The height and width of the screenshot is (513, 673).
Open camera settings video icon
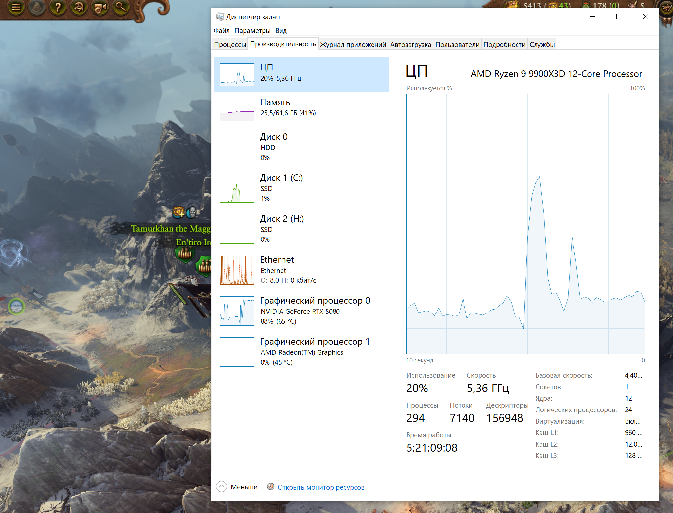(x=100, y=7)
